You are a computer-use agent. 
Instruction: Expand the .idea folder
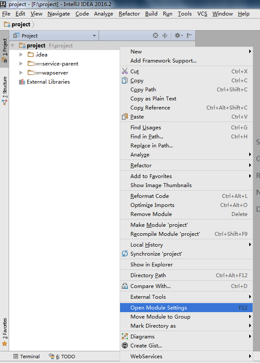[x=21, y=55]
